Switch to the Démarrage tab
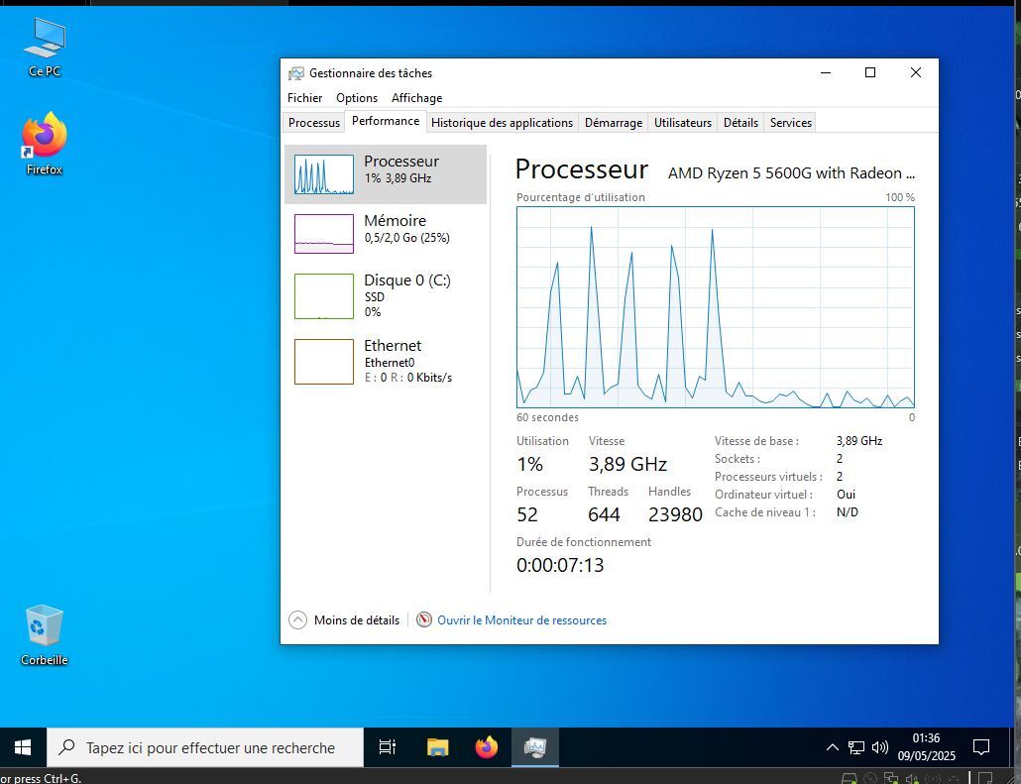1021x784 pixels. [x=614, y=123]
